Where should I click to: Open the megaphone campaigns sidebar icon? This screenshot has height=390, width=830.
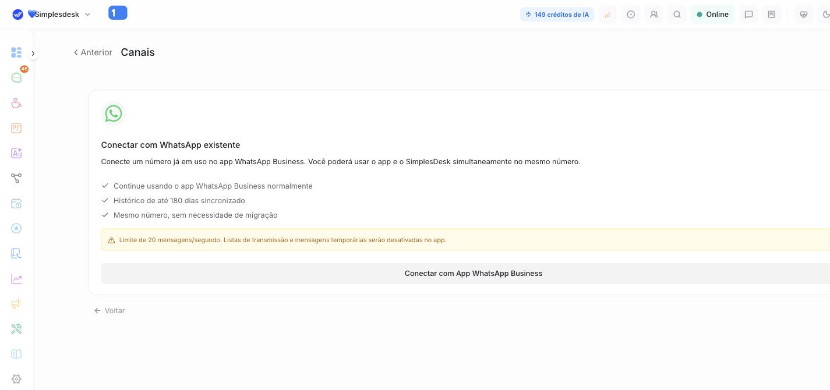(x=16, y=304)
